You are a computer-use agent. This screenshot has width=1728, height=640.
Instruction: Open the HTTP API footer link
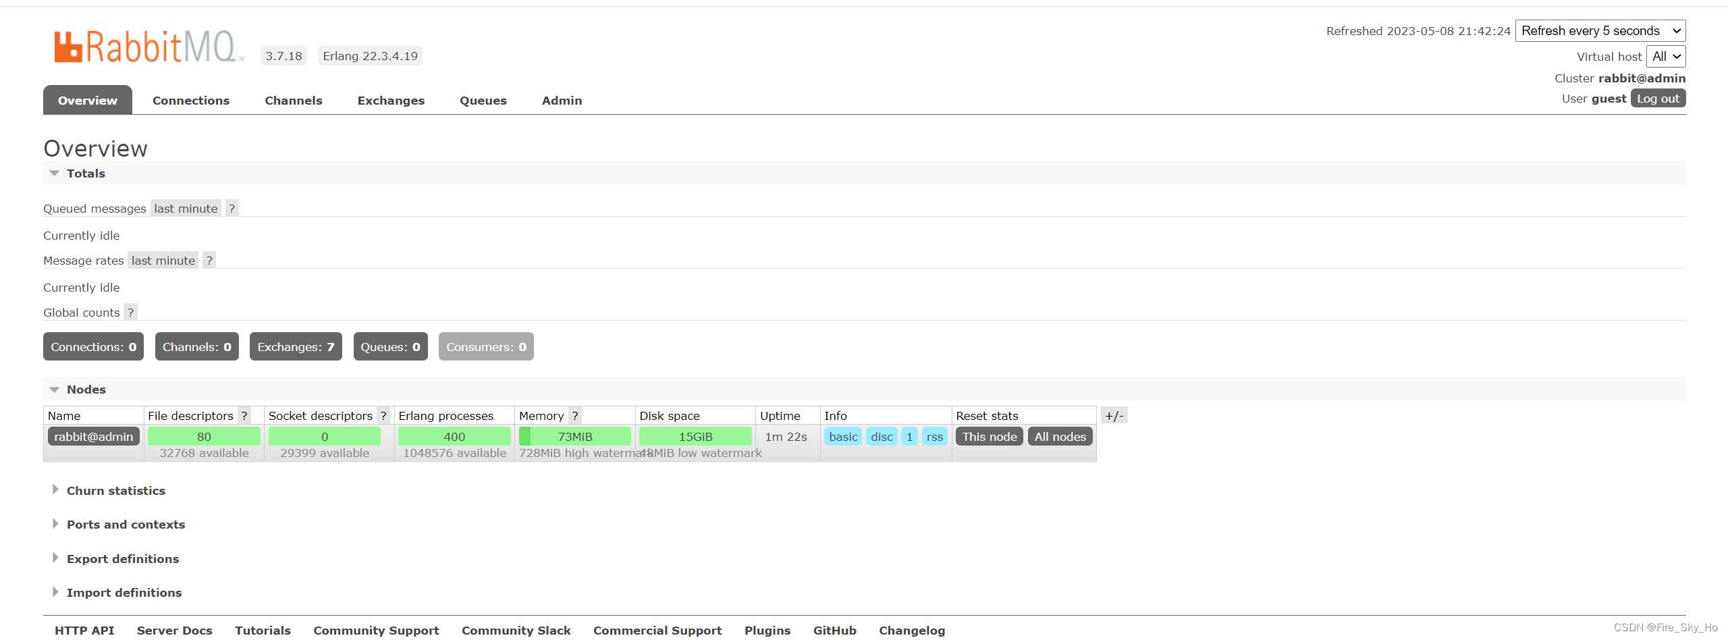84,630
